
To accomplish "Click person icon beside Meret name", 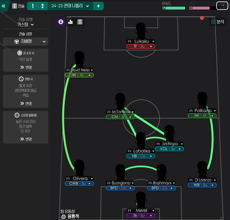I will [129, 211].
